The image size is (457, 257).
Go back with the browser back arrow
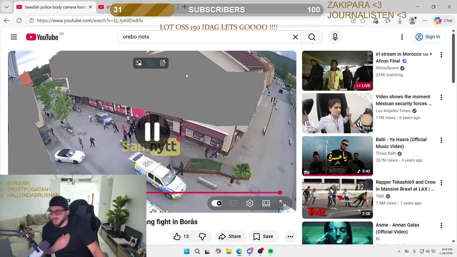pos(7,21)
